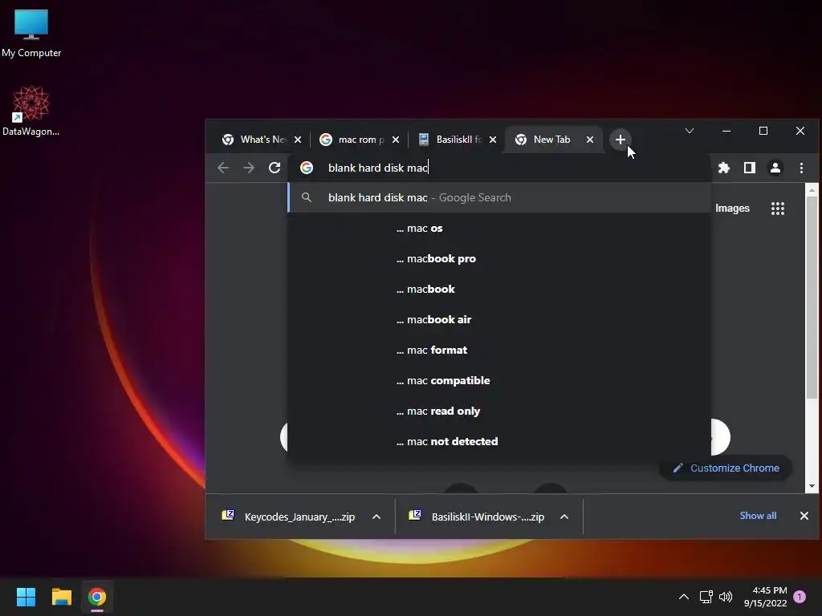Click Show all downloads
Image resolution: width=822 pixels, height=616 pixels.
click(758, 516)
